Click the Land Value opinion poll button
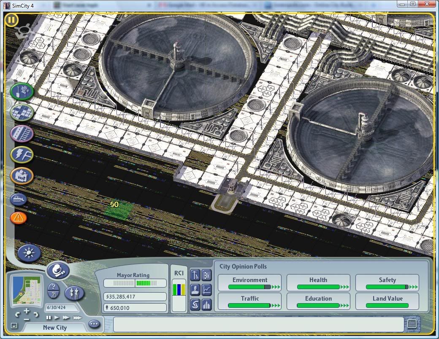The image size is (439, 339). point(387,301)
